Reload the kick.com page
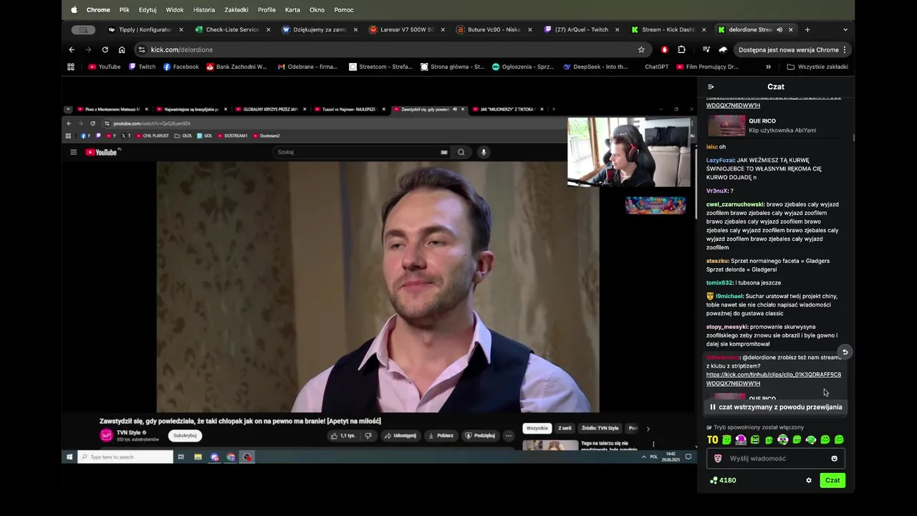 (105, 49)
